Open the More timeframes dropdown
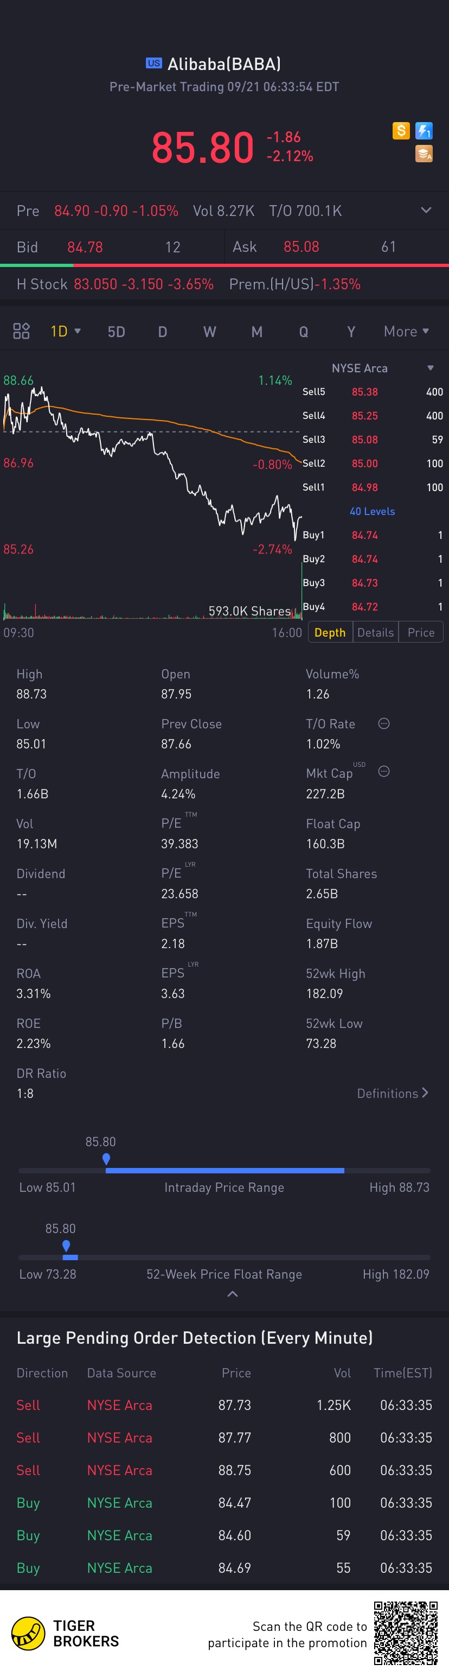This screenshot has height=1677, width=449. (x=406, y=332)
